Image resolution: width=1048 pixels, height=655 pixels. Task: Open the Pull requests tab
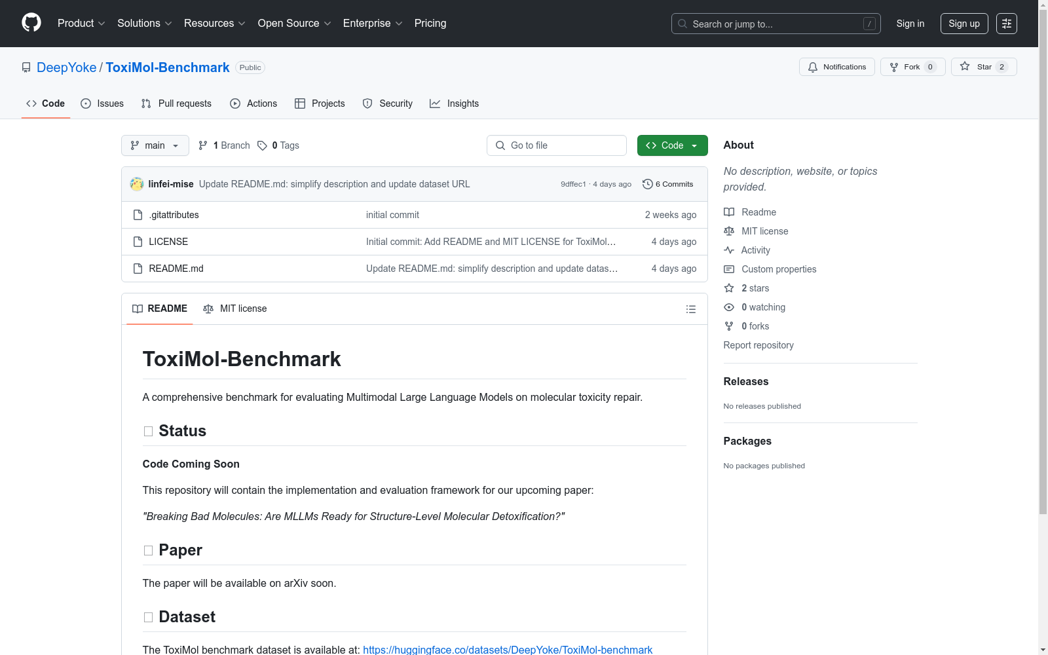(x=176, y=103)
